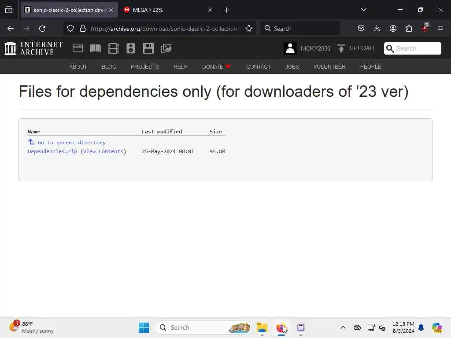Open volume muted icon in tray
Image resolution: width=451 pixels, height=338 pixels.
click(382, 327)
